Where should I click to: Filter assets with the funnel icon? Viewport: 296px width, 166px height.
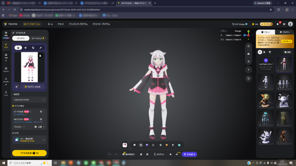pyautogui.click(x=270, y=52)
